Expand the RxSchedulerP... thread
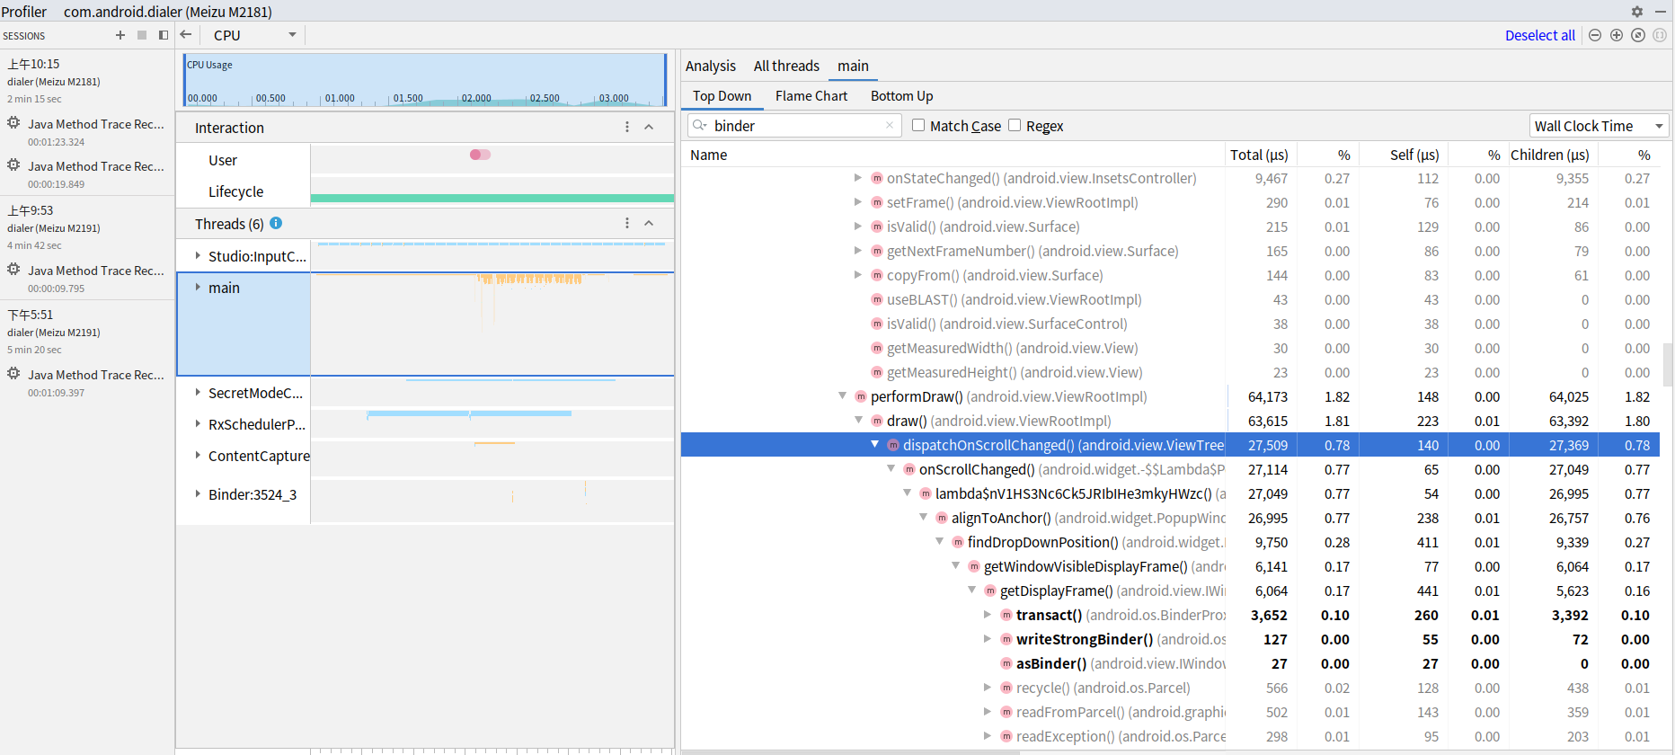Image resolution: width=1675 pixels, height=755 pixels. pyautogui.click(x=198, y=424)
